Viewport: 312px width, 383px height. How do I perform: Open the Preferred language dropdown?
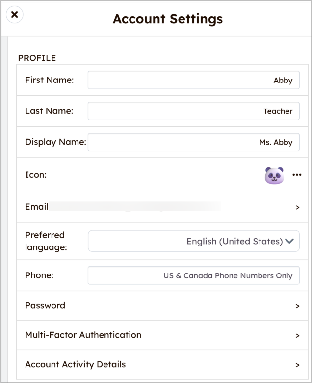click(193, 241)
